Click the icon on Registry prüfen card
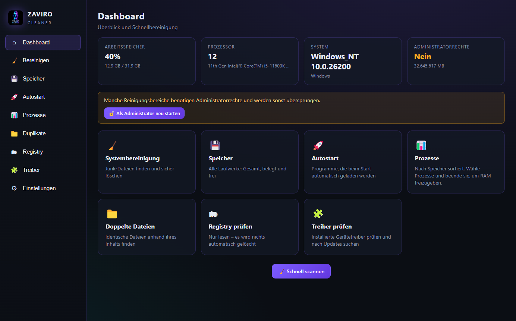 214,214
